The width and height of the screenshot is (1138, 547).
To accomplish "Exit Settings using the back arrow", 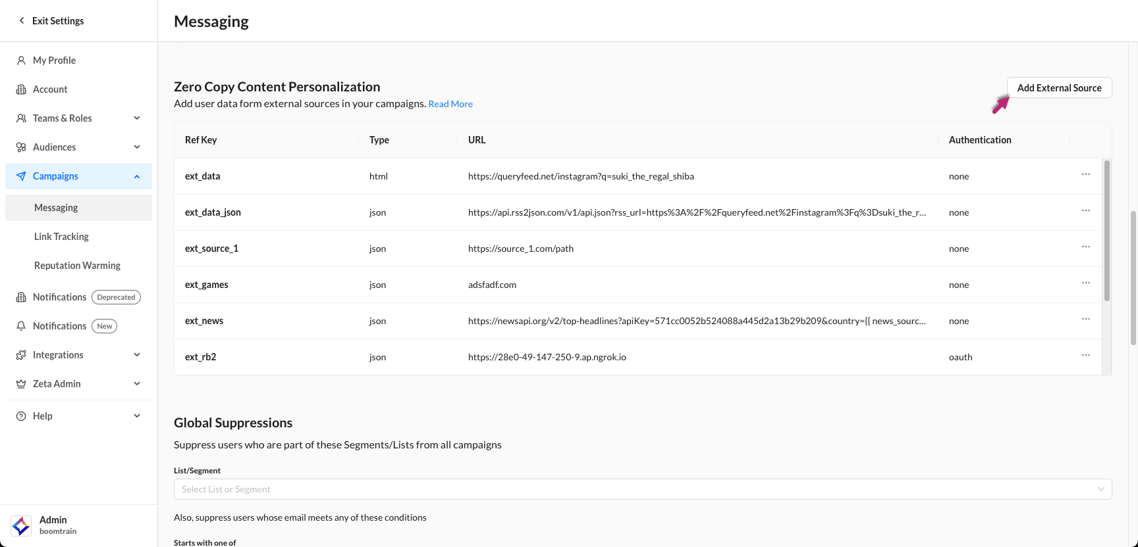I will click(22, 21).
